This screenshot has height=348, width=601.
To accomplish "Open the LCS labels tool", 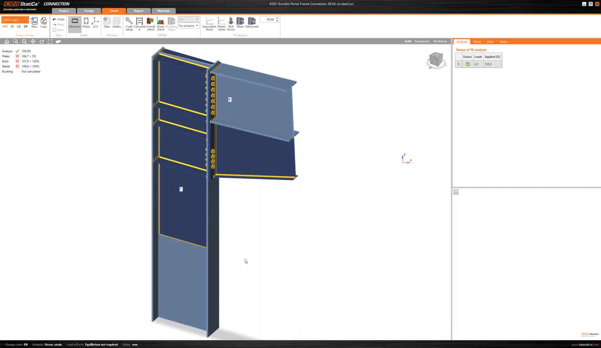I will point(95,23).
